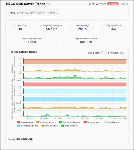Click the 16:18:00 time axis label
The width and height of the screenshot is (134, 150).
(x=71, y=118)
